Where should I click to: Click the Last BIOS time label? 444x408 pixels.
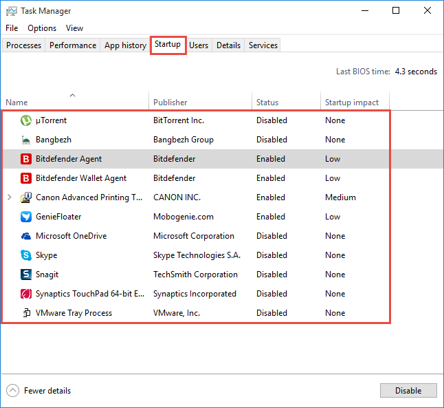click(363, 72)
